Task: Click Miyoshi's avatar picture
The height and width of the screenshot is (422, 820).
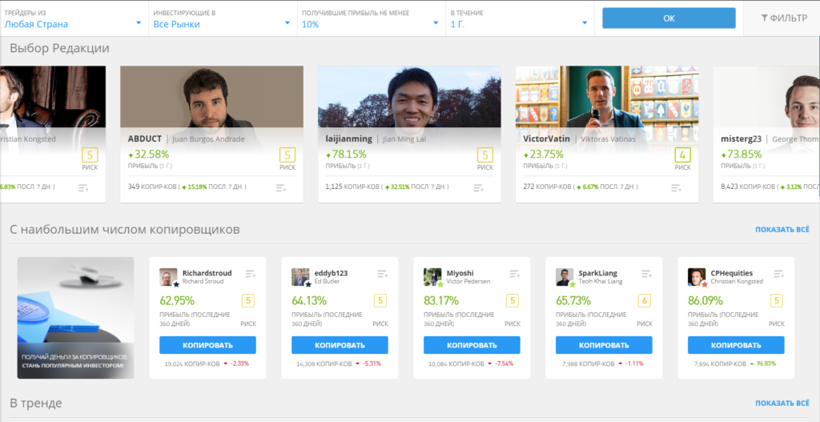Action: point(432,276)
